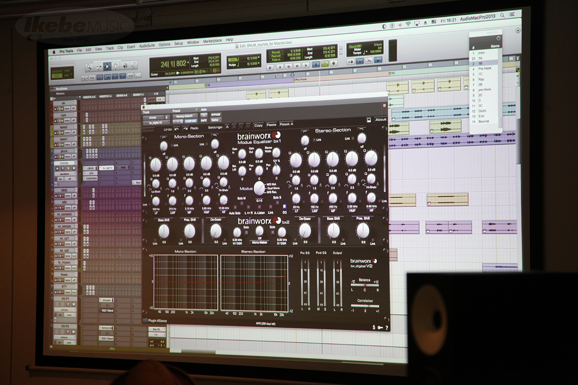Screen dimensions: 578x385
Task: Toggle the plugin BYPASS button
Action: (x=216, y=115)
